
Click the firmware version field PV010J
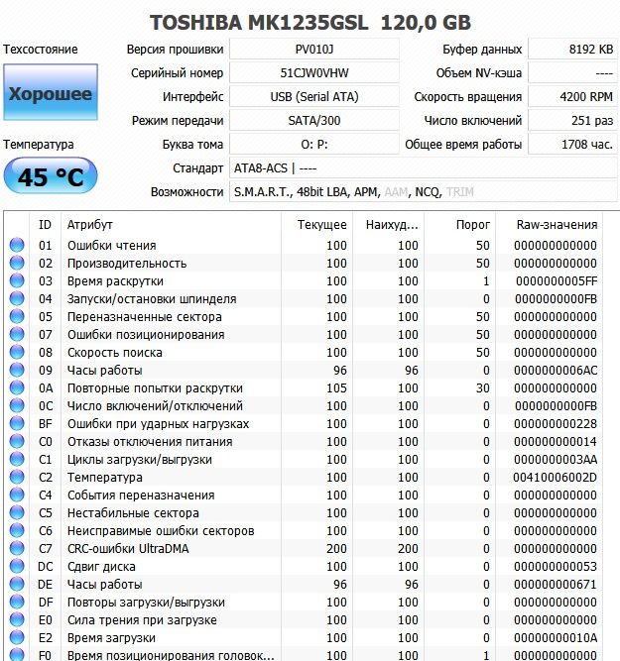tap(314, 50)
